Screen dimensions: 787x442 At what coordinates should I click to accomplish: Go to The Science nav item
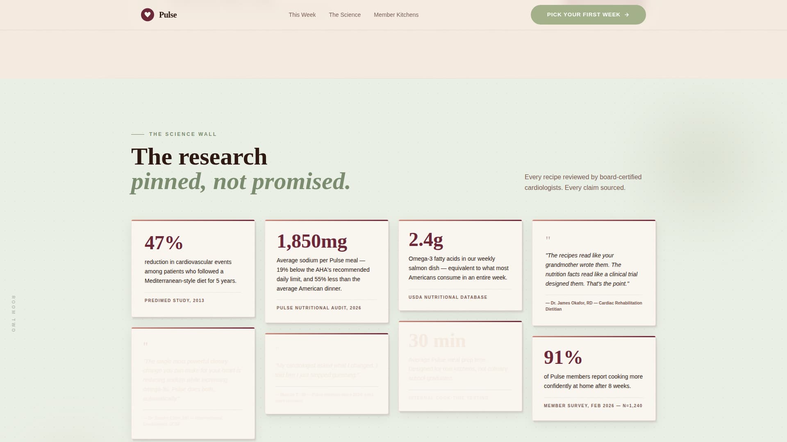click(x=345, y=15)
